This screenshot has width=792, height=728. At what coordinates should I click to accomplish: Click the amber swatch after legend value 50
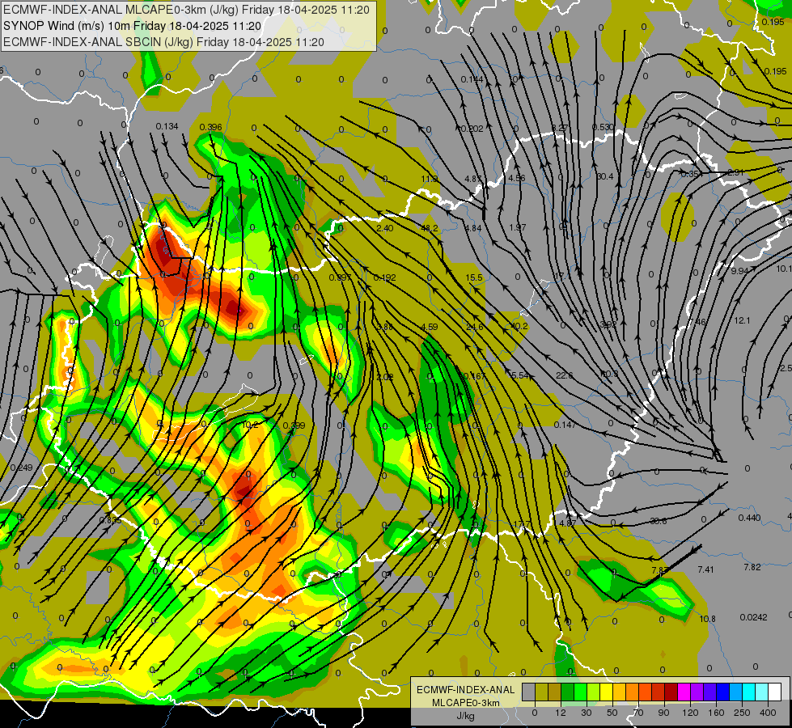pyautogui.click(x=620, y=692)
